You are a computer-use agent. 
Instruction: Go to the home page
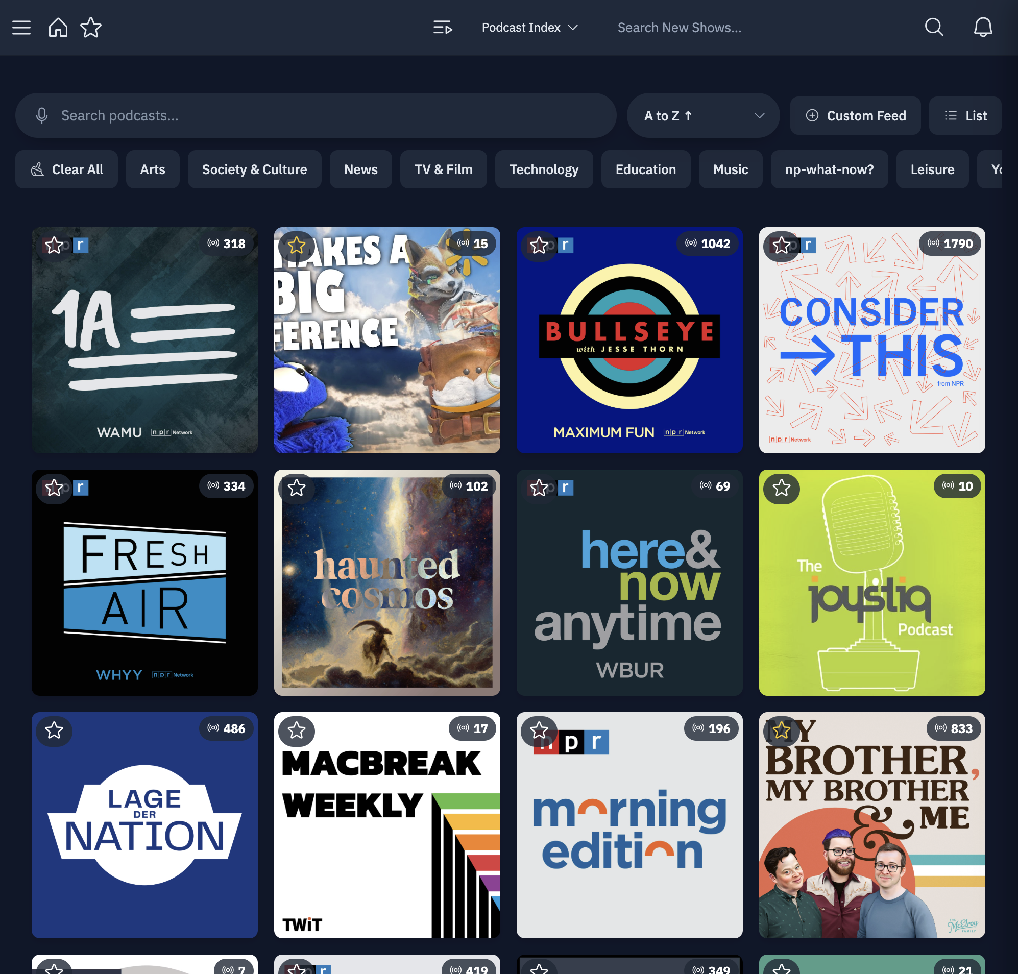coord(58,28)
